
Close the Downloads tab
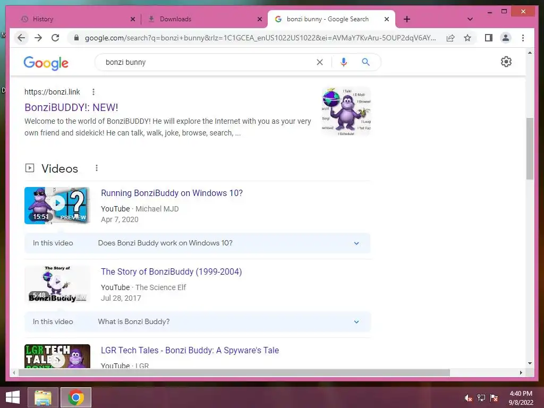click(x=259, y=19)
